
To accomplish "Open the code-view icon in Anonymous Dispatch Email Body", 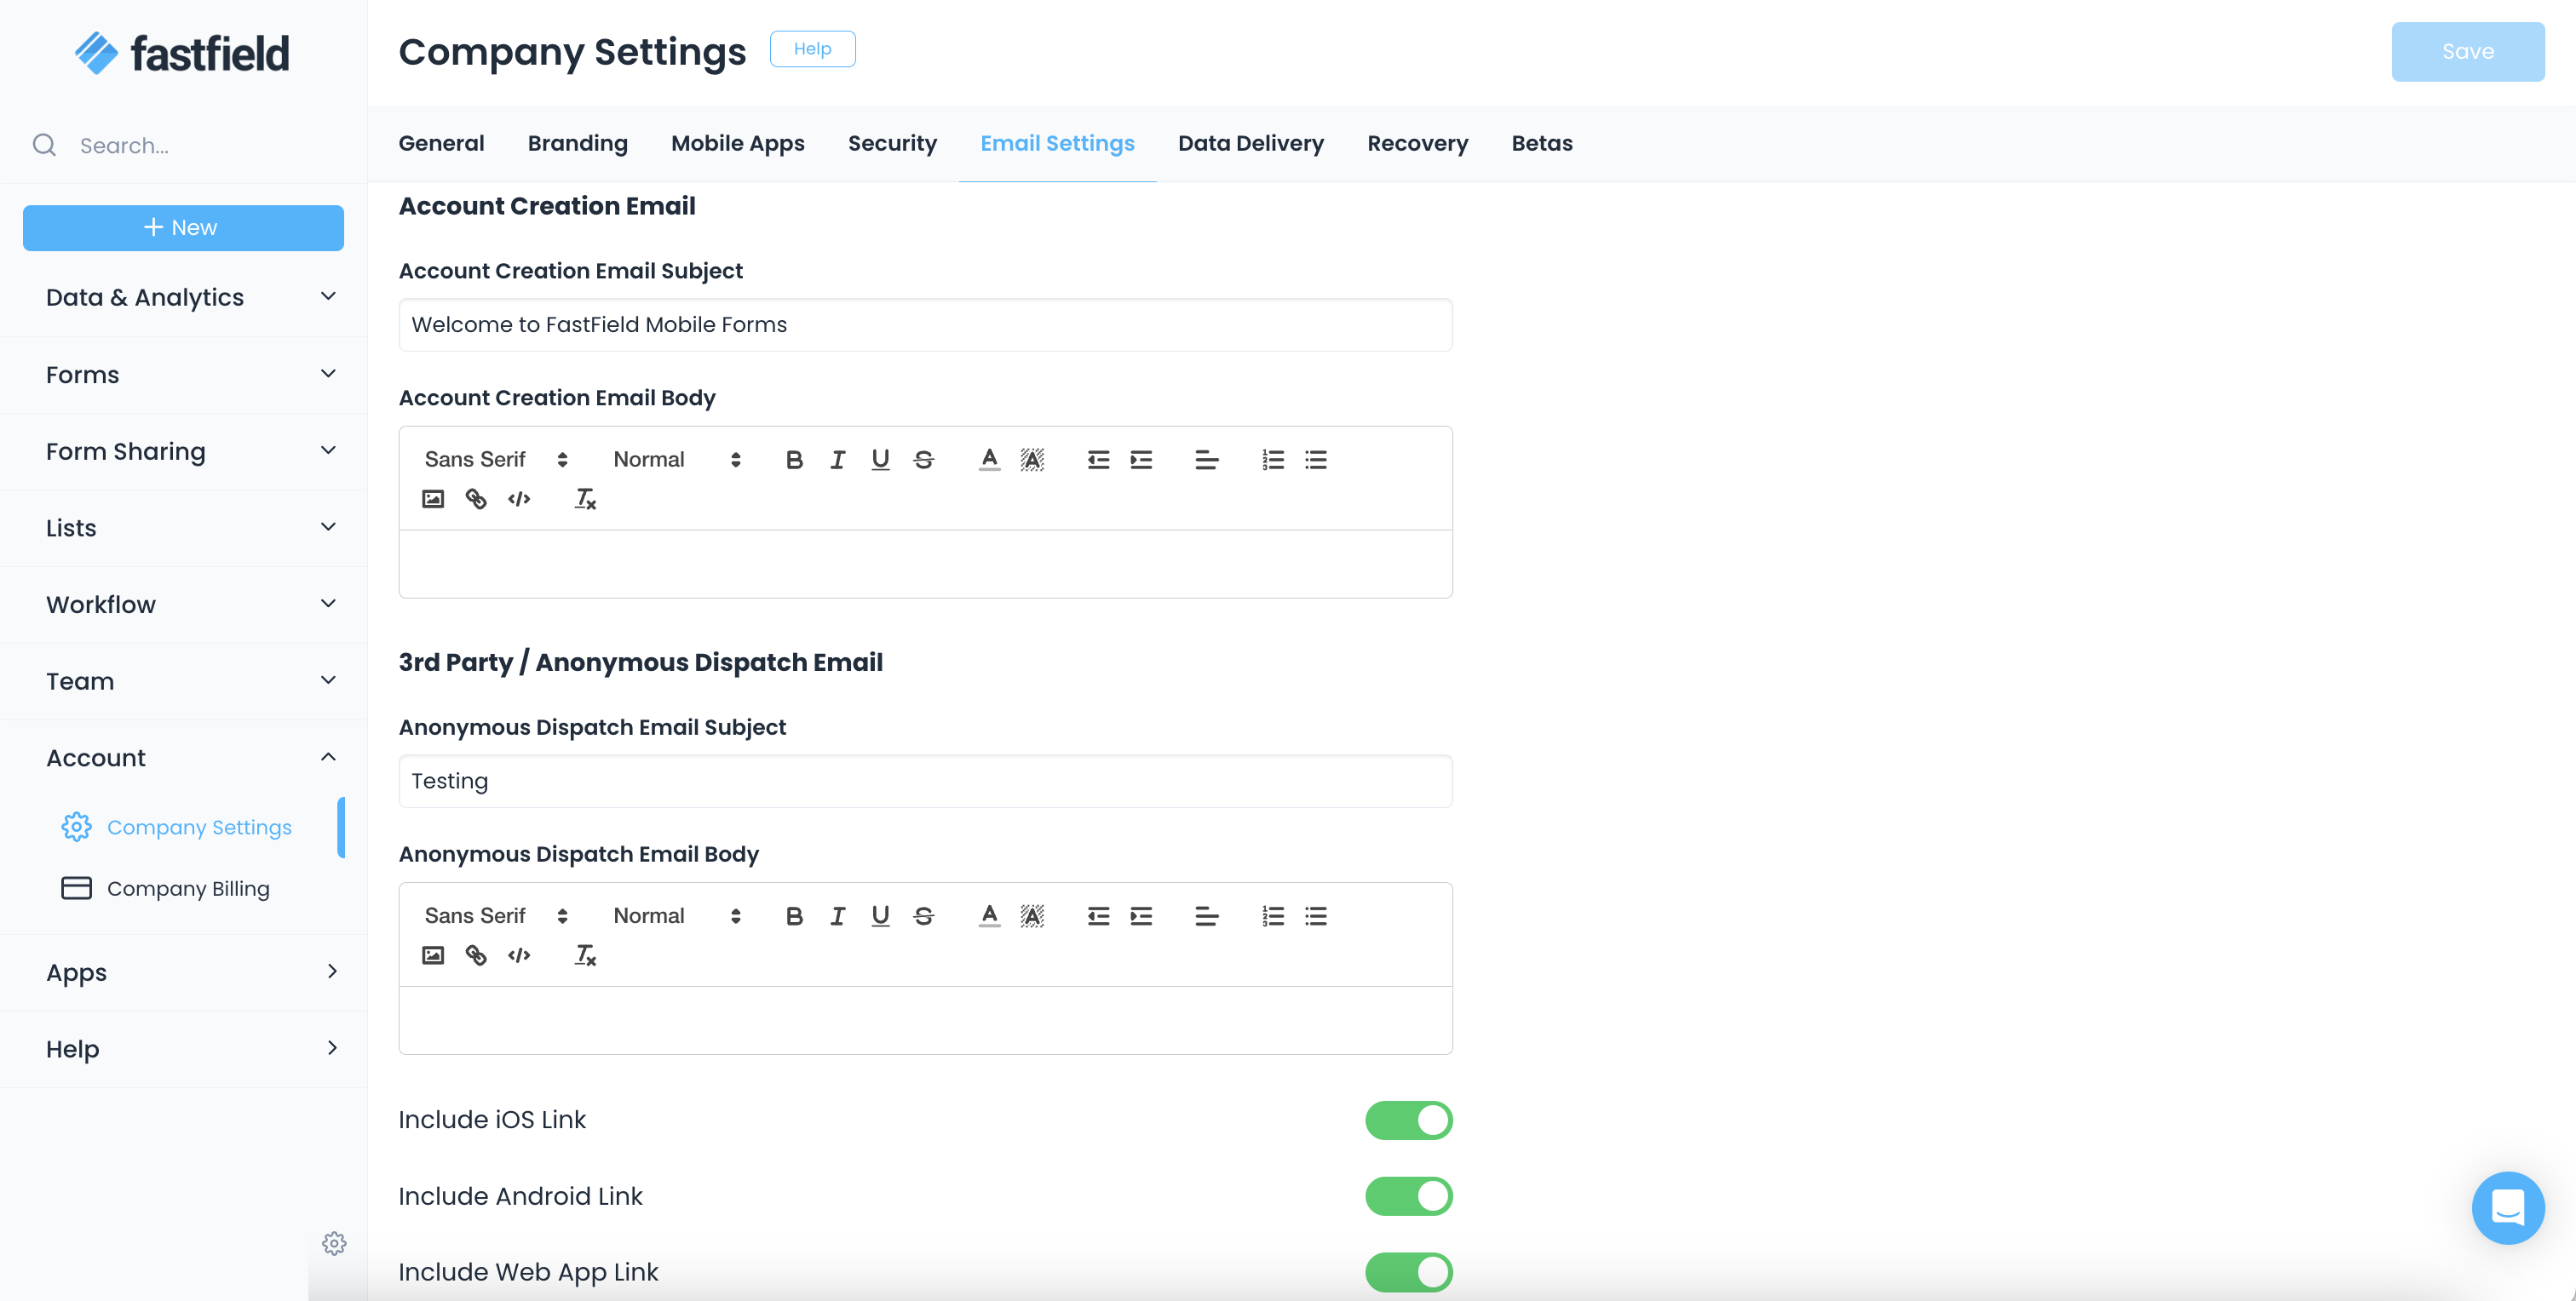I will tap(518, 955).
